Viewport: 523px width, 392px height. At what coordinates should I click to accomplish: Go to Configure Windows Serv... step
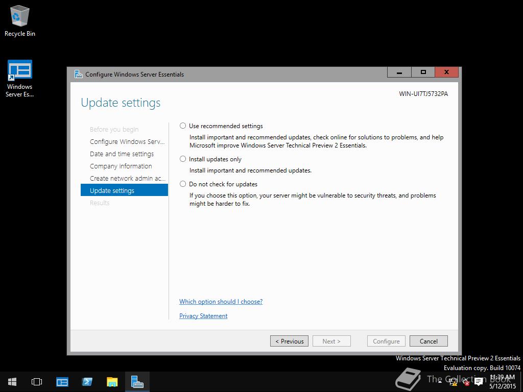127,142
